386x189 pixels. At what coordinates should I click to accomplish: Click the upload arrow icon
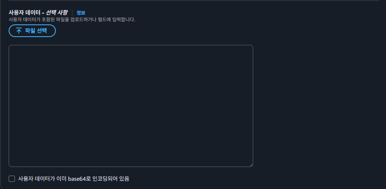pos(18,31)
